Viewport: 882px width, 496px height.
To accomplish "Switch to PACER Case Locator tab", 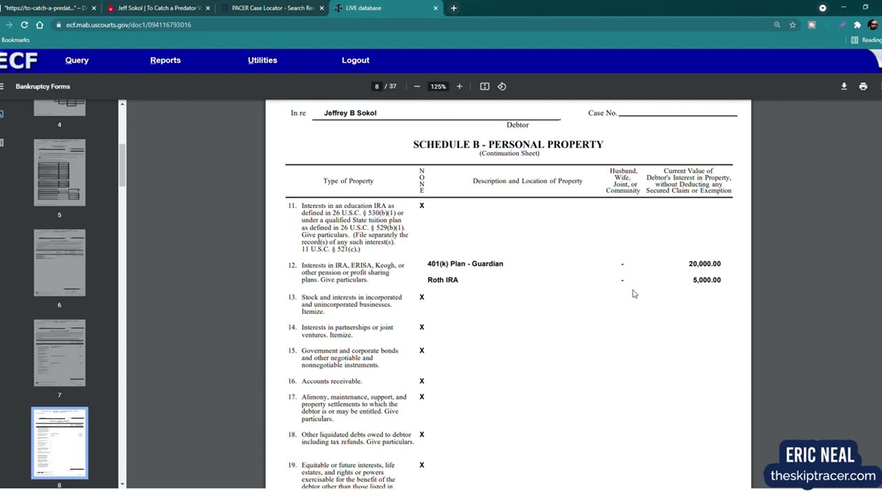I will coord(273,8).
